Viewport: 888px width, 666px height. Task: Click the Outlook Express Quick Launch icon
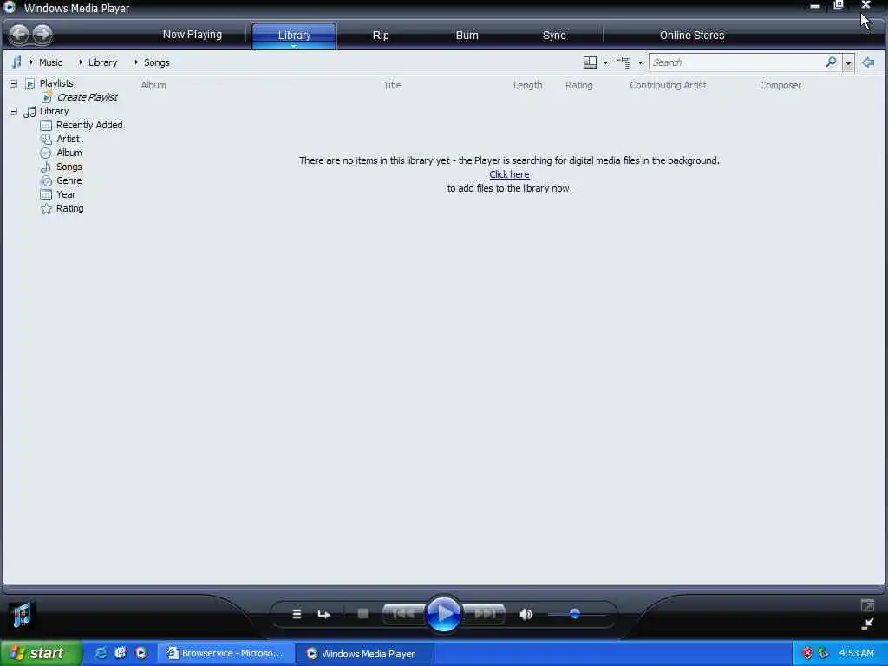[121, 653]
